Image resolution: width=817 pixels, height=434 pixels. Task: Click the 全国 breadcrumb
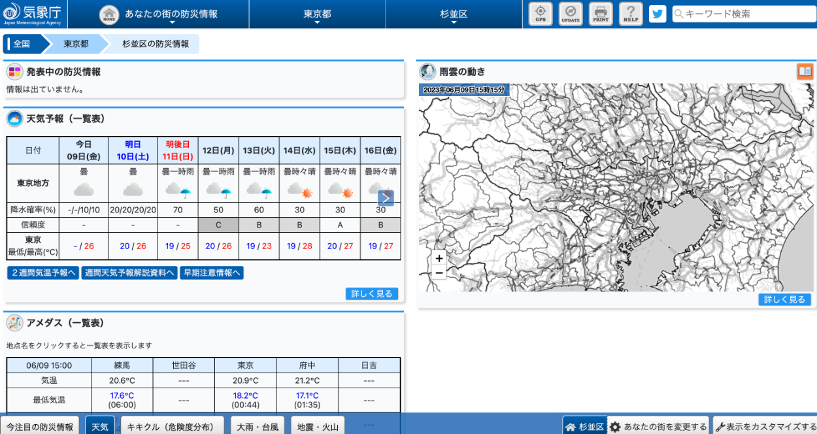click(22, 44)
